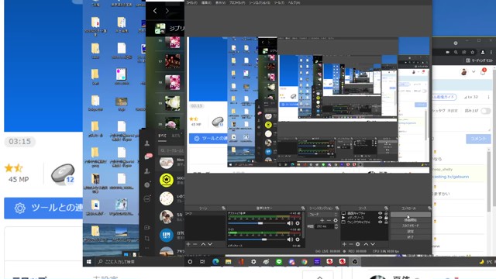Open desktop audio settings gear in mixer

(298, 223)
